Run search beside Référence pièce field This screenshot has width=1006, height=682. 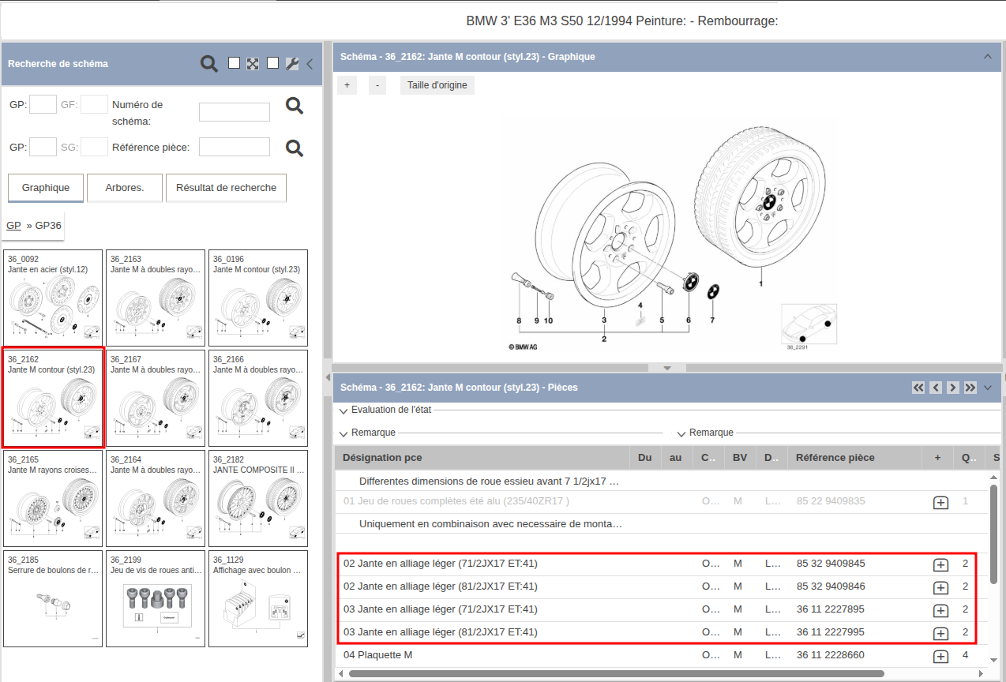pyautogui.click(x=295, y=148)
